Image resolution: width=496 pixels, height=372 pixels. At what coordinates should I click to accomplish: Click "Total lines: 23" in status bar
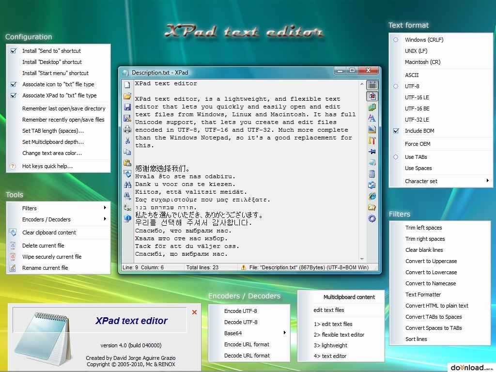coord(202,267)
